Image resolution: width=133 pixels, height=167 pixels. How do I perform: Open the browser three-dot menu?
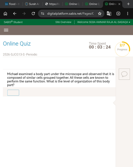(x=128, y=14)
